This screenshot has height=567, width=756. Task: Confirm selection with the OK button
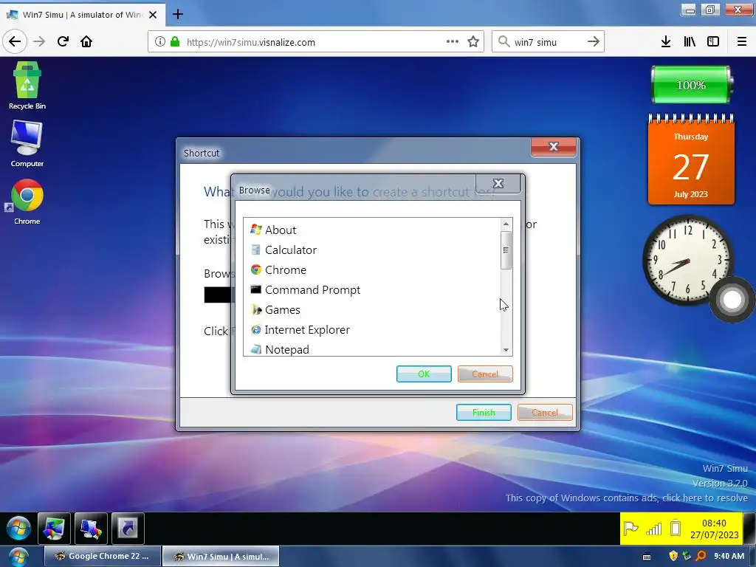tap(424, 374)
